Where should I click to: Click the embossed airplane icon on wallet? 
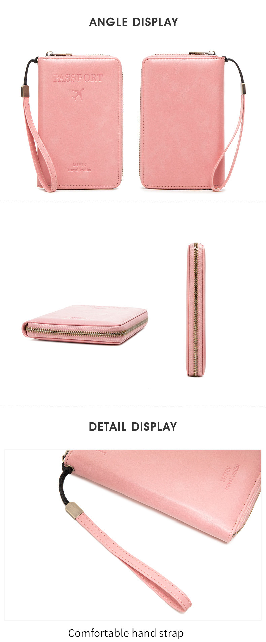(78, 94)
